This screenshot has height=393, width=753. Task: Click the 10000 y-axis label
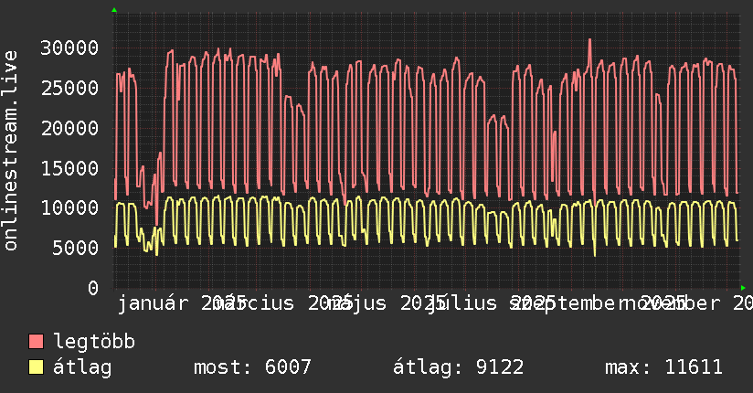[x=69, y=208]
